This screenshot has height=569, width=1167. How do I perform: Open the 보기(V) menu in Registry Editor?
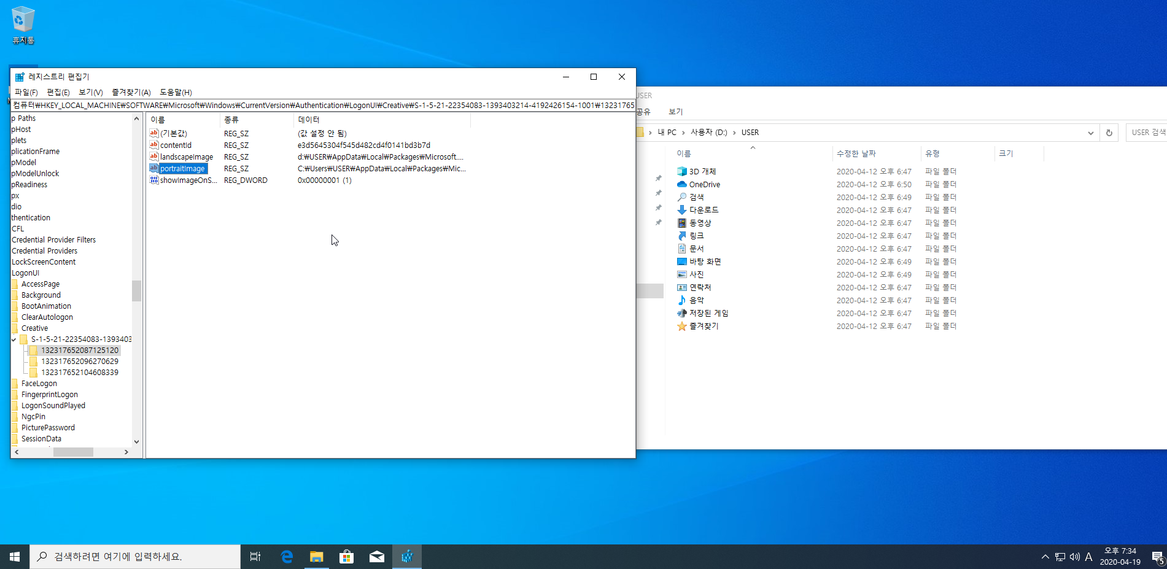pos(90,92)
